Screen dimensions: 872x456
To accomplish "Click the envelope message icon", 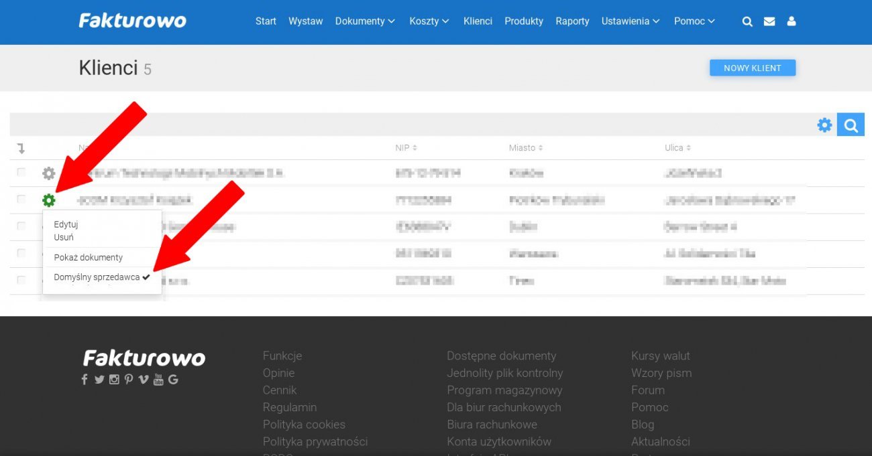I will tap(769, 21).
